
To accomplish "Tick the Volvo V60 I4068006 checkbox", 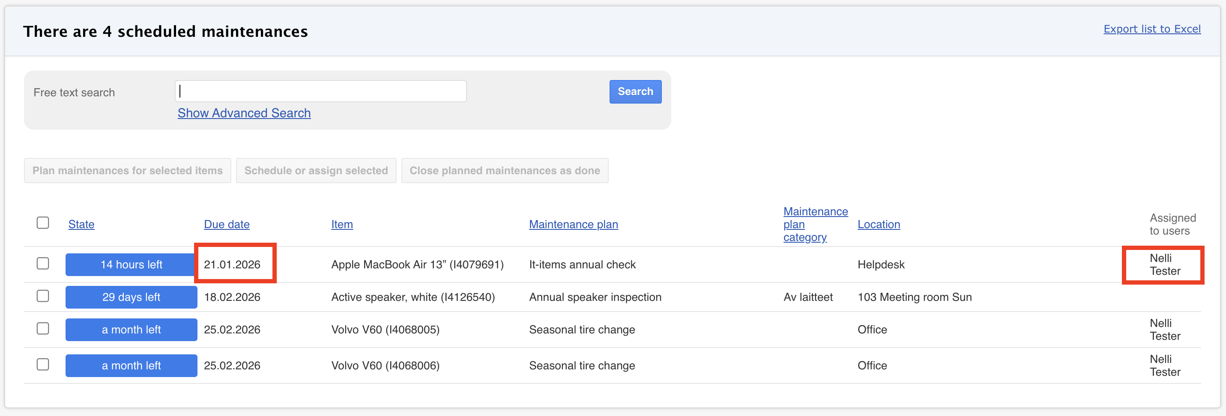I will [43, 365].
